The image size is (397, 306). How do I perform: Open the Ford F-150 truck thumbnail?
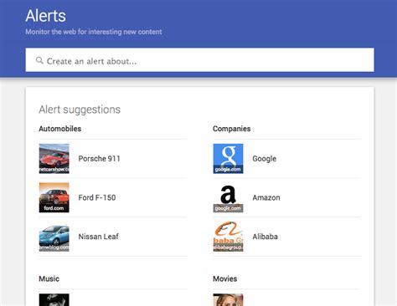54,197
